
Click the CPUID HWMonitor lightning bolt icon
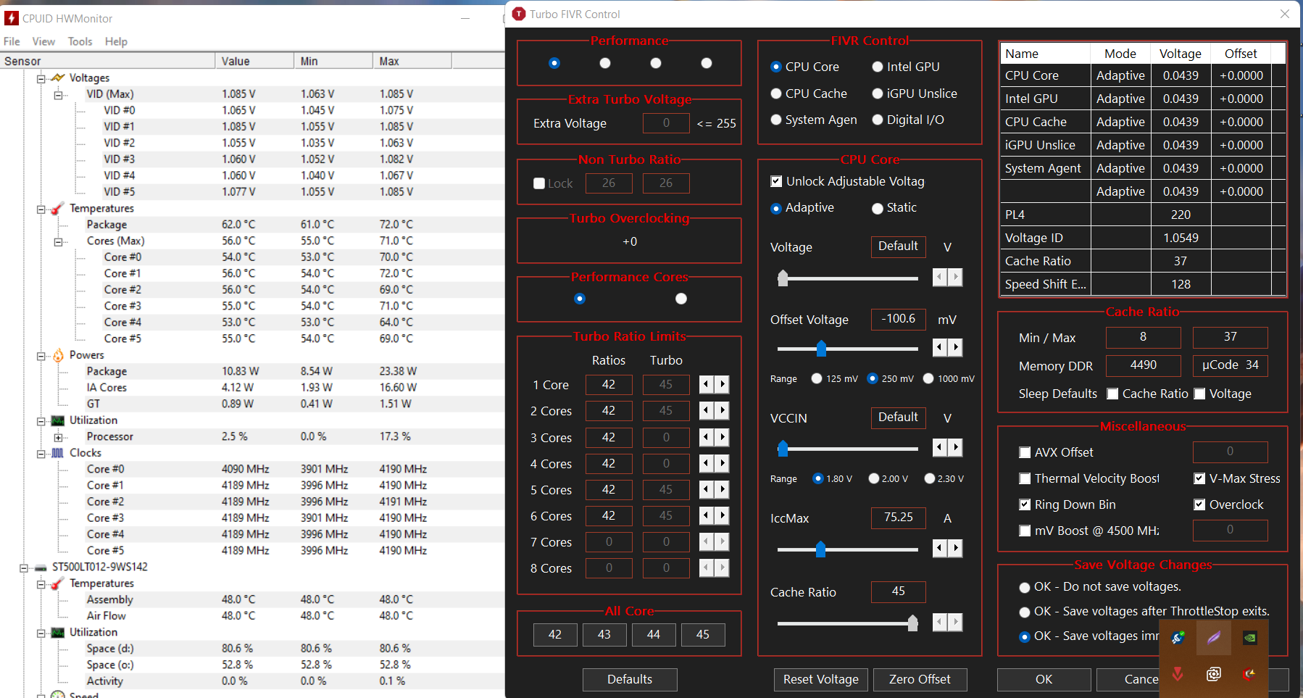pos(12,18)
